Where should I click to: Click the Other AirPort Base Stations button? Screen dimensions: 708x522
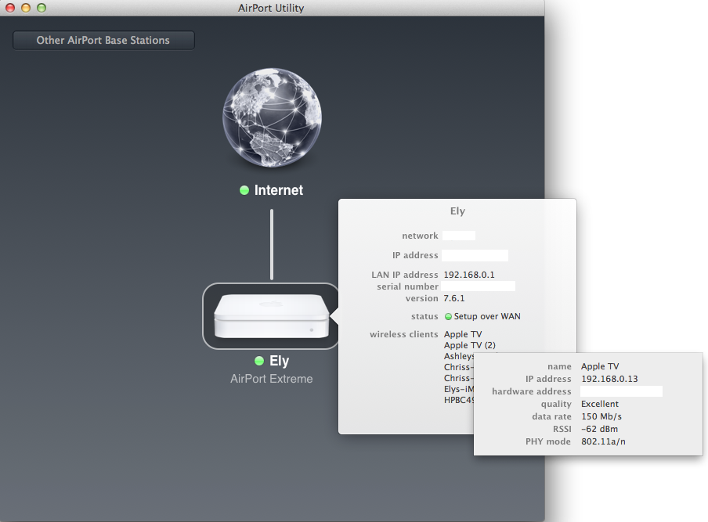coord(103,40)
